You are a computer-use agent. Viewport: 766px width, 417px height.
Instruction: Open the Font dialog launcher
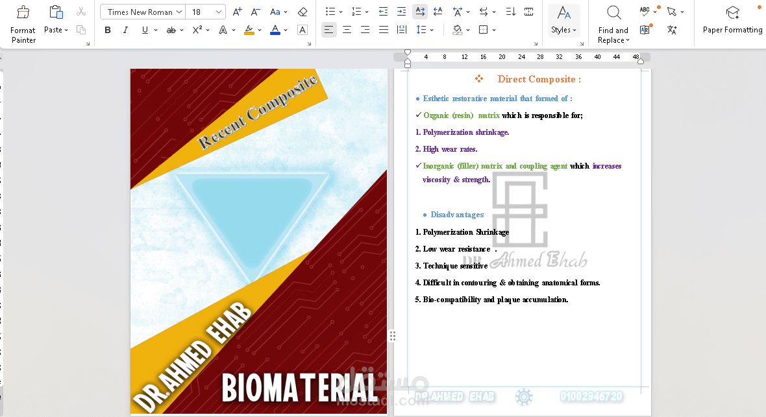309,44
